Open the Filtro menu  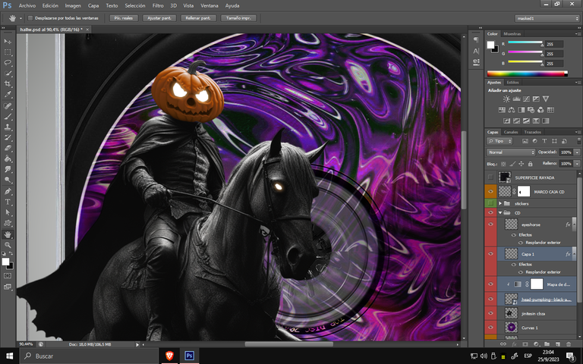click(158, 5)
